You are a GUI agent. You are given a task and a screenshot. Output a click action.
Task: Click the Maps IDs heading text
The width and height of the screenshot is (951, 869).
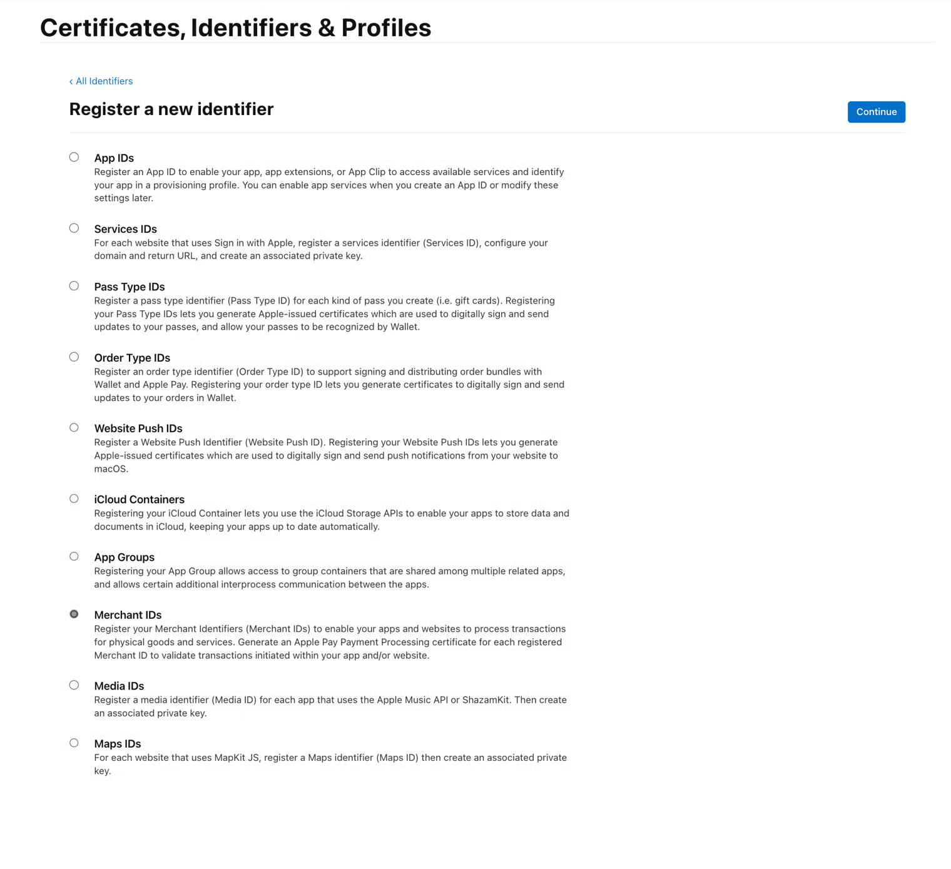click(118, 744)
